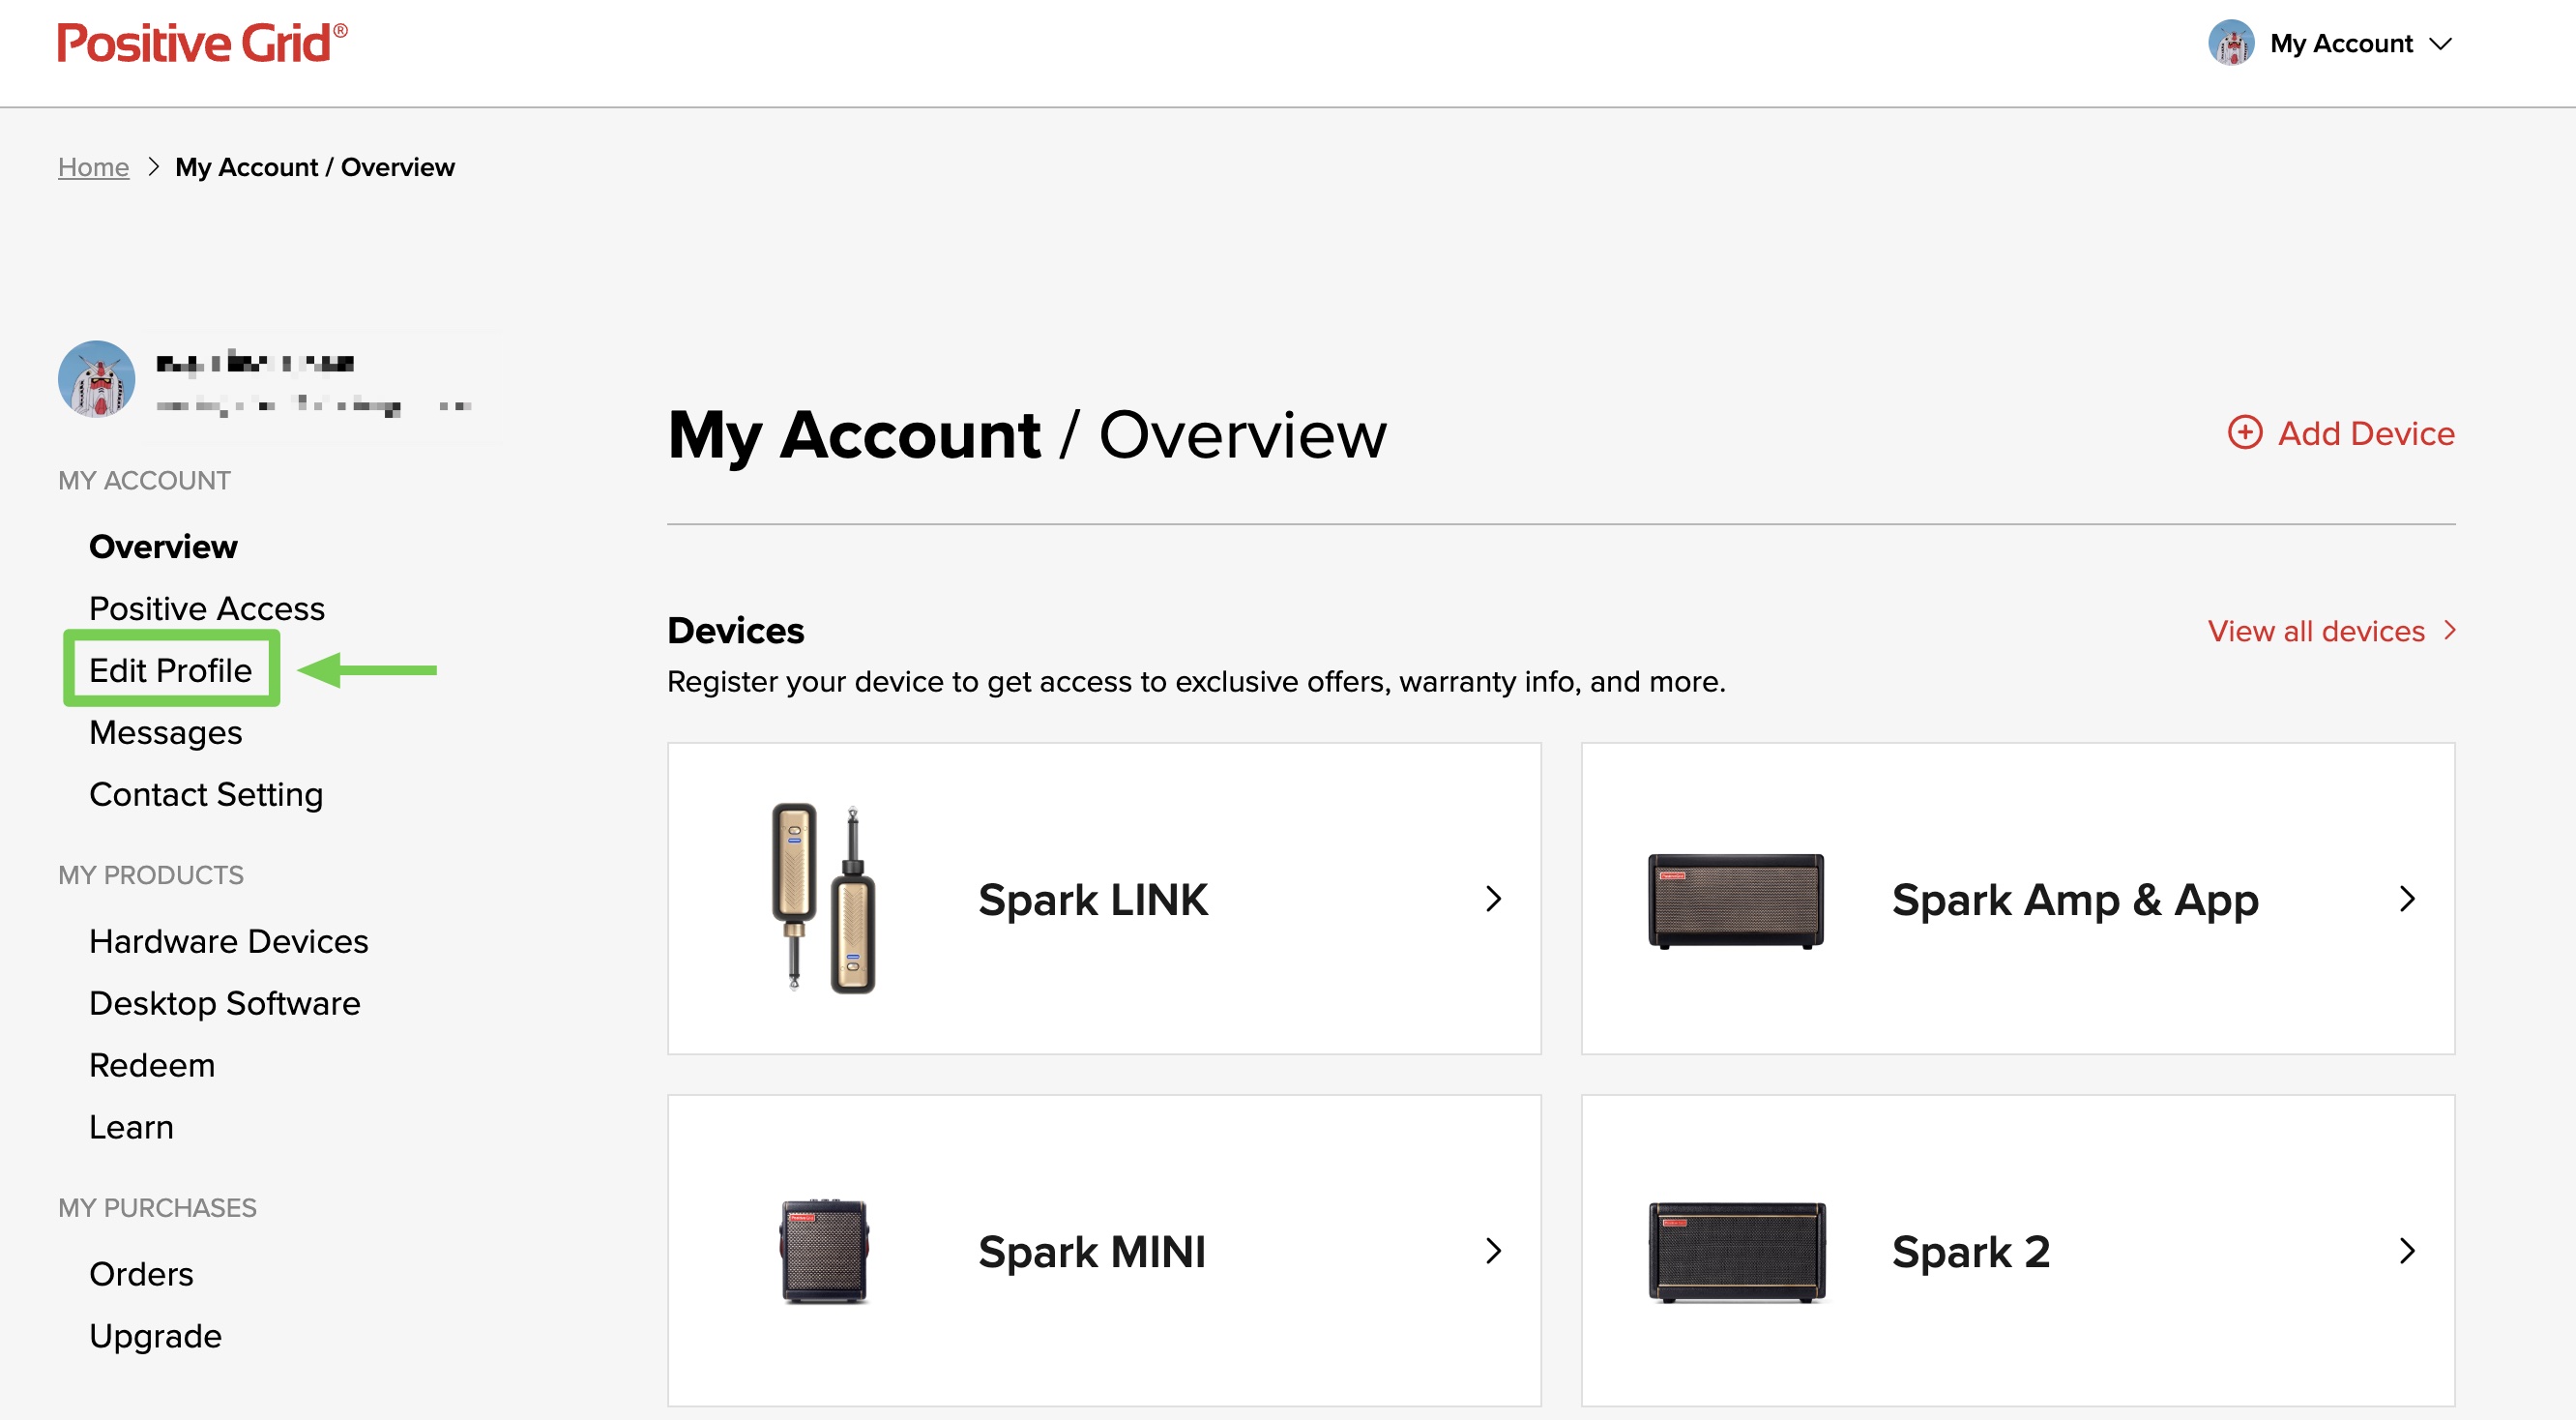The width and height of the screenshot is (2576, 1420).
Task: Open the Learn section
Action: [131, 1128]
